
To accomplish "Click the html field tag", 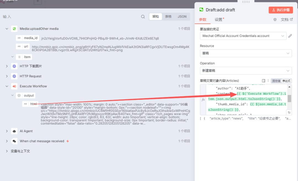I will [x=30, y=104].
